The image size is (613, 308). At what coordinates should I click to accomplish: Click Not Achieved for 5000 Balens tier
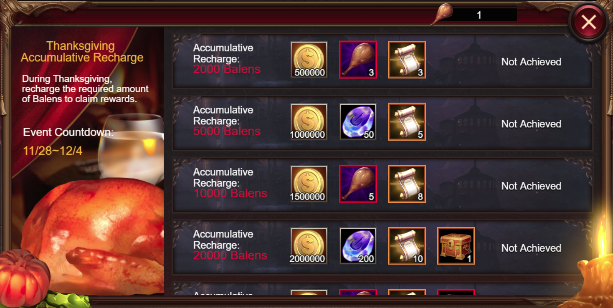pos(531,124)
